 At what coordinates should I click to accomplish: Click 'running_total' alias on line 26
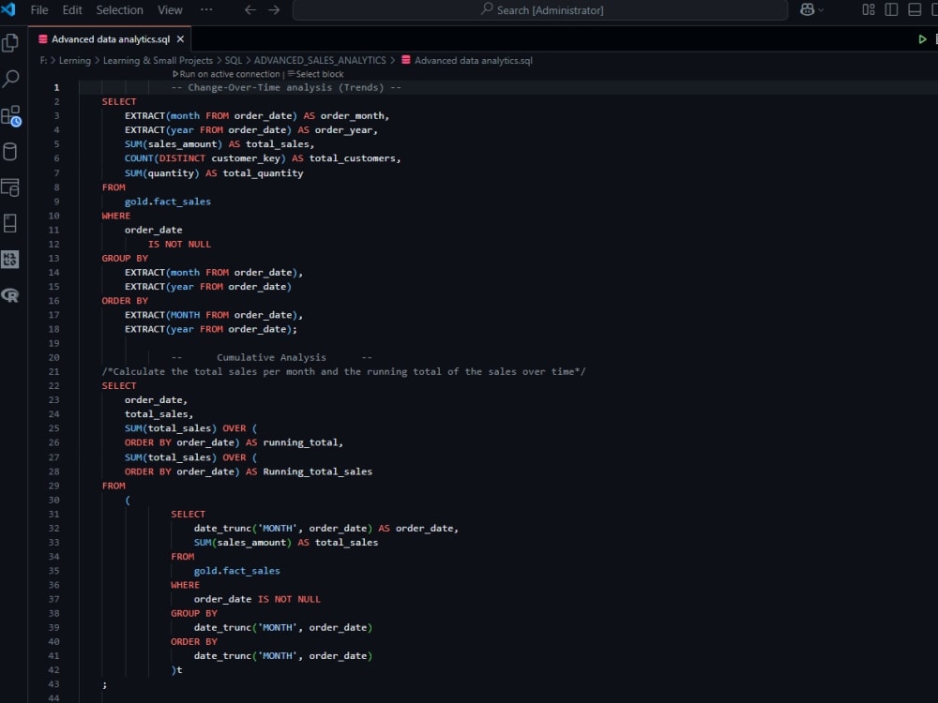(x=300, y=442)
